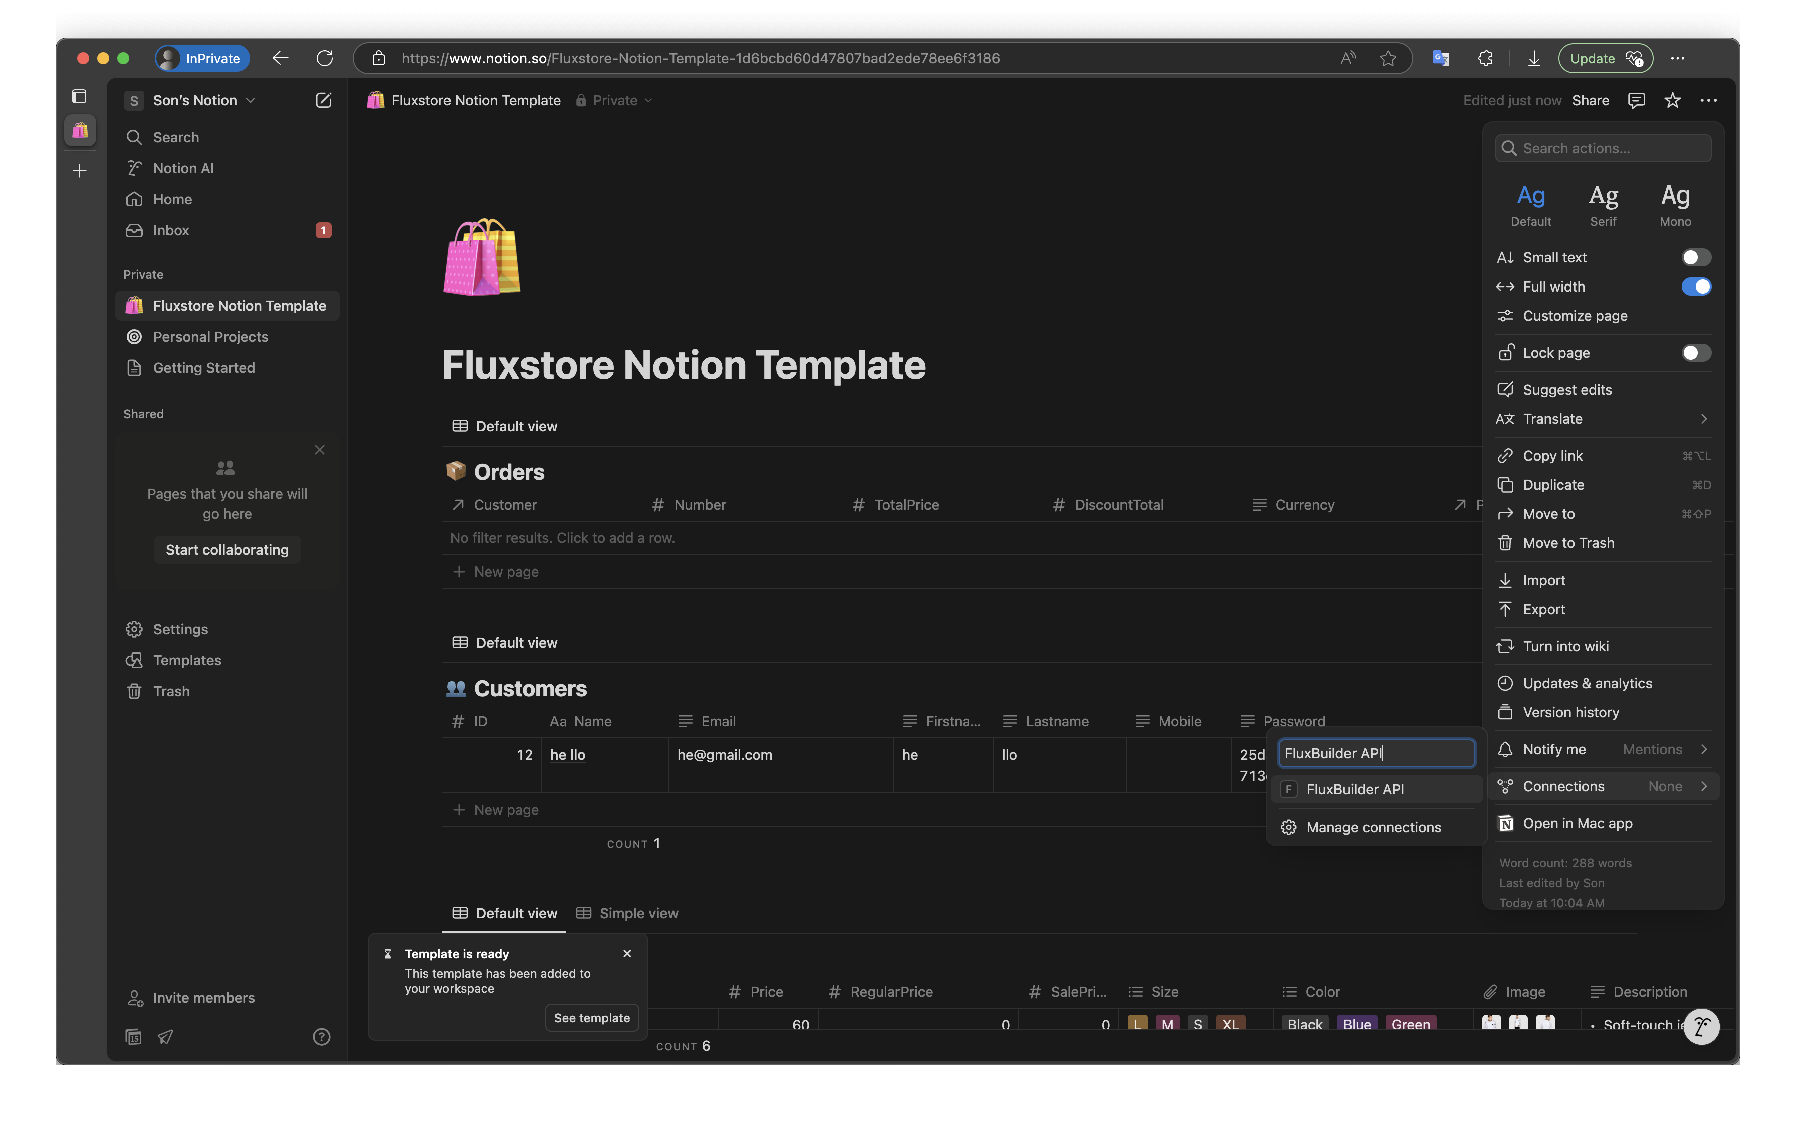Click the See template button
Screen dimensions: 1796x1139
click(x=591, y=1017)
